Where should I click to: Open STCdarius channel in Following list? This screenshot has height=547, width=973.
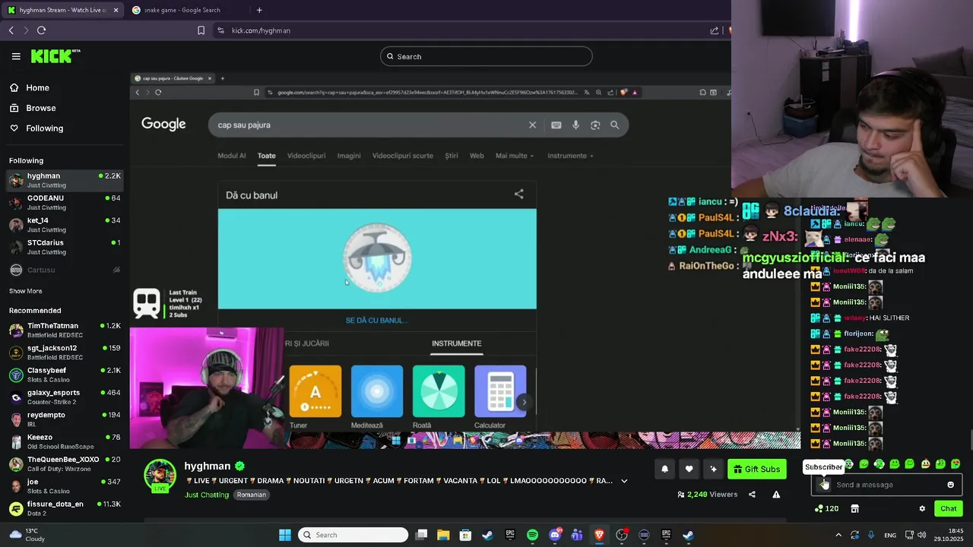tap(65, 247)
